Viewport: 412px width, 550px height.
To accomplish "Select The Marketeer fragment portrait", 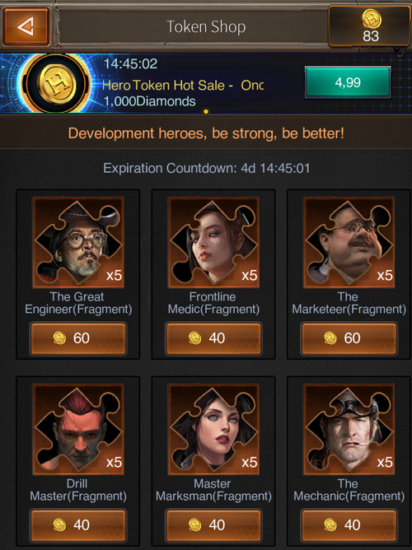I will pos(349,242).
